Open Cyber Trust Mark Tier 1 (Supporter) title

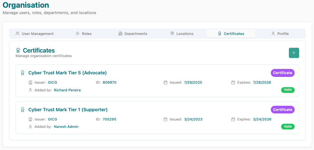coord(68,110)
